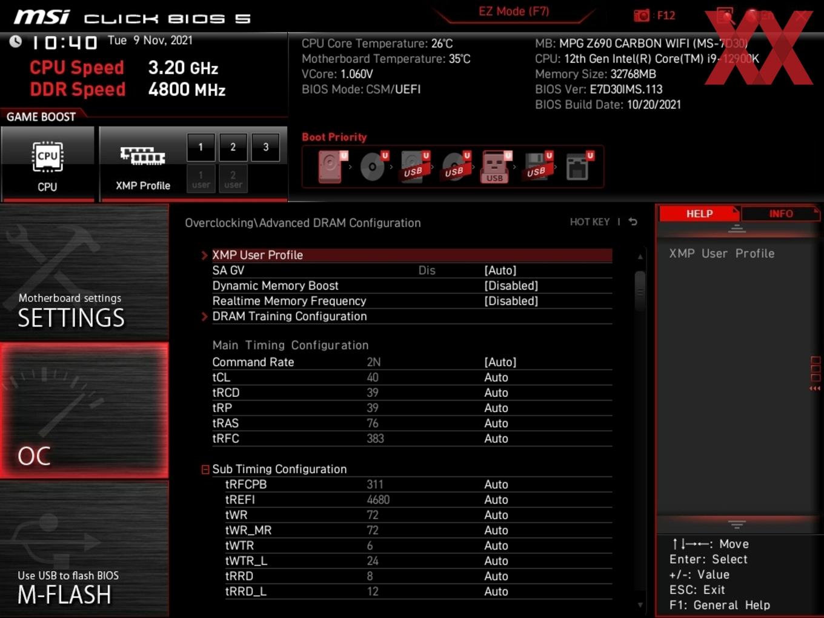The height and width of the screenshot is (618, 824).
Task: Edit the tRCD Auto value field
Action: [x=496, y=393]
